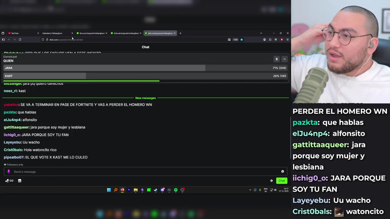
Task: Click username Crist0bals in chat
Action: coord(13,150)
